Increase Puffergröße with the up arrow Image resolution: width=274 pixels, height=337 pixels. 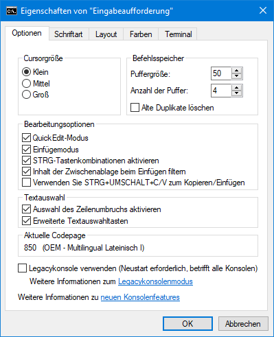[236, 71]
